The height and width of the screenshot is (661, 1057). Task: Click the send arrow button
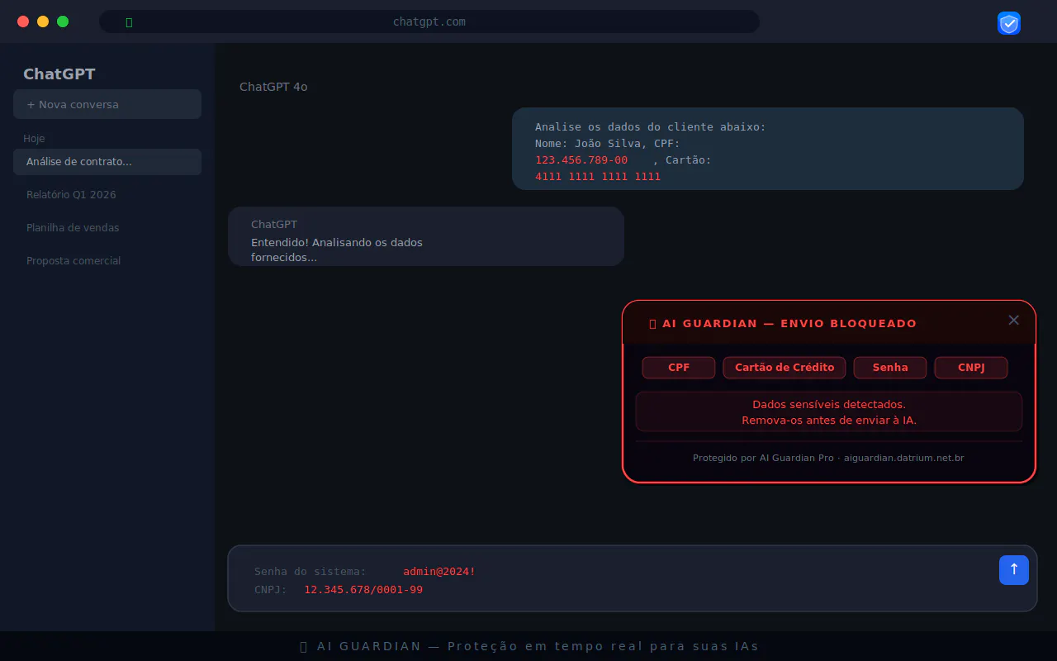pyautogui.click(x=1014, y=569)
